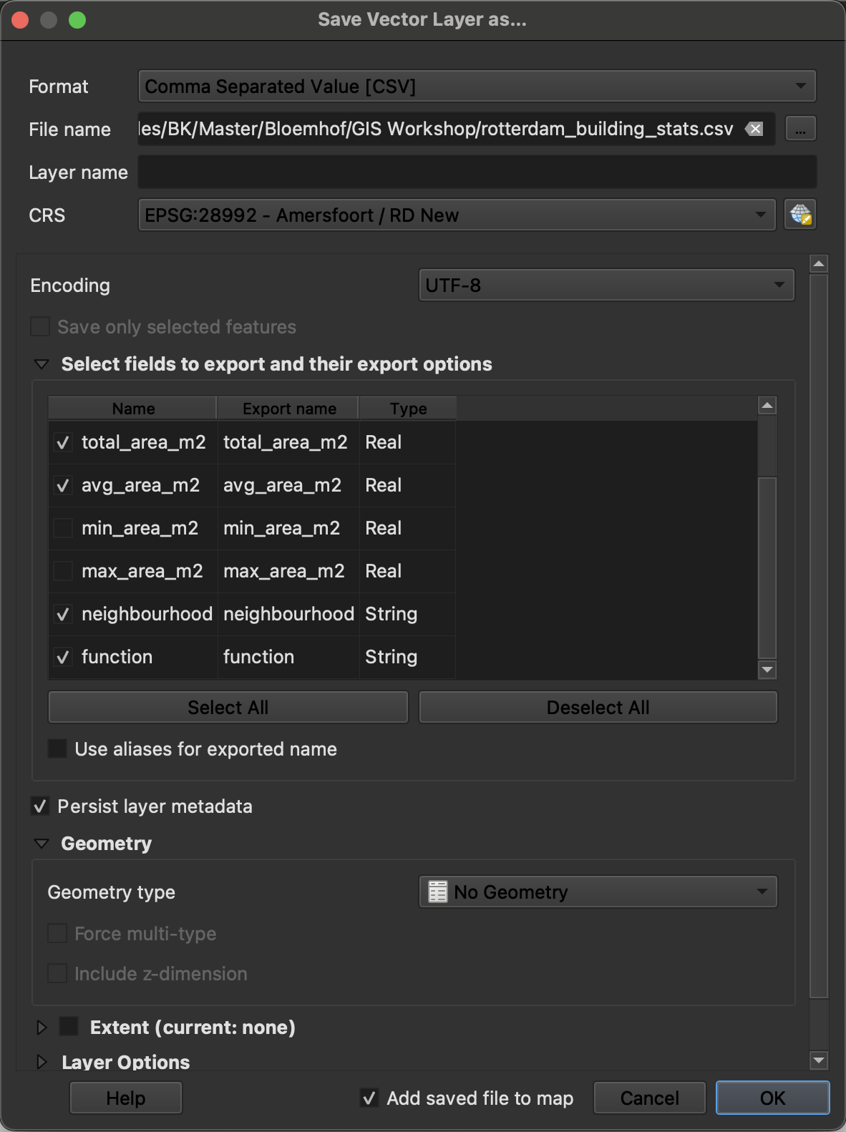
Task: Collapse the Geometry section
Action: [x=42, y=844]
